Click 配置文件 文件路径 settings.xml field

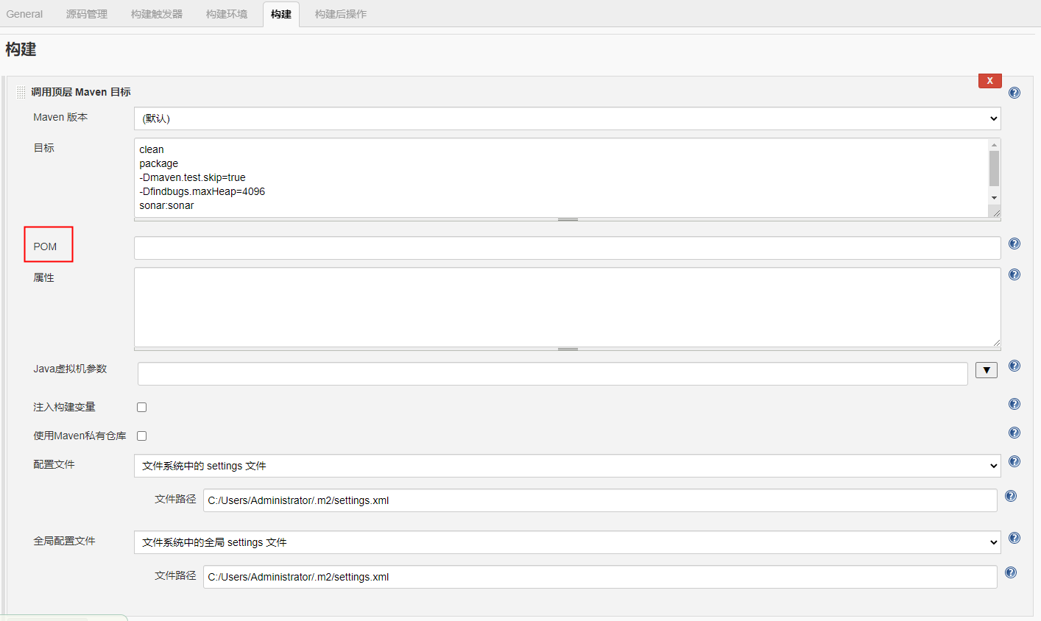pos(600,500)
